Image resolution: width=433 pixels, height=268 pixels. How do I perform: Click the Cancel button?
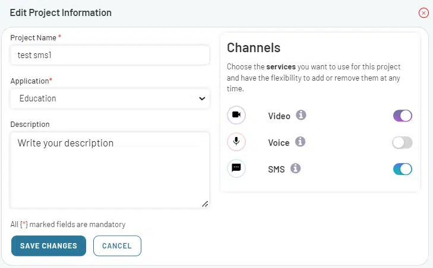[x=117, y=245]
